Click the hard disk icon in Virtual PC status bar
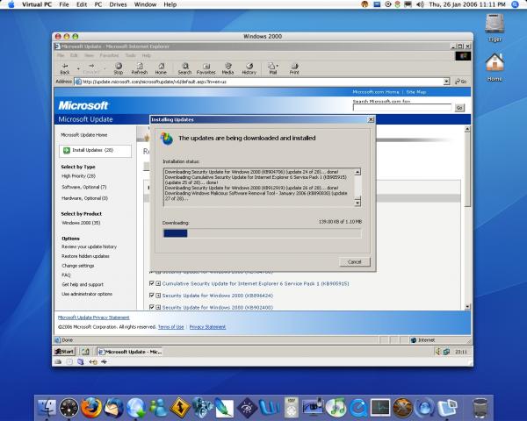527x421 pixels. (x=58, y=362)
